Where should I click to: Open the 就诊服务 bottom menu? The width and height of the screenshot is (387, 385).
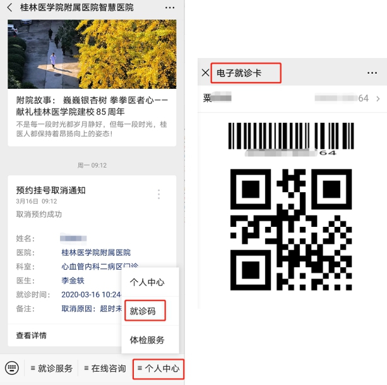(51, 369)
